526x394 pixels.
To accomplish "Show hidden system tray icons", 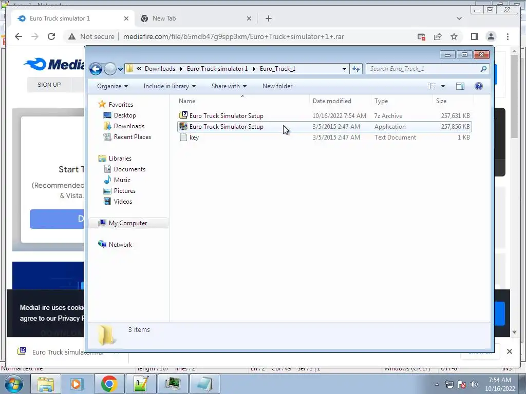I will point(437,385).
